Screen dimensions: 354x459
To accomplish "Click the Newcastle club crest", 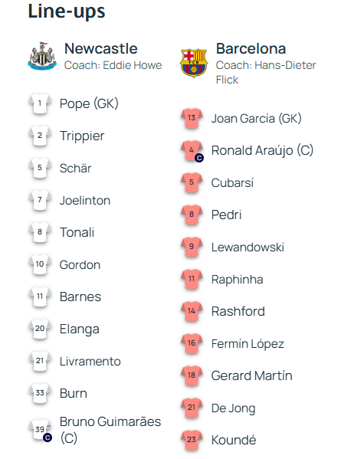I will pos(42,56).
